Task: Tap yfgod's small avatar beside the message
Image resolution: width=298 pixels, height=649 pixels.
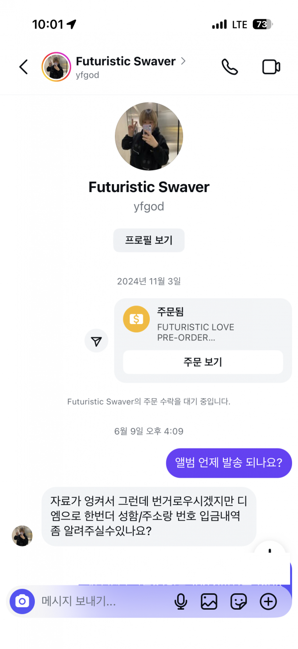Action: (22, 536)
